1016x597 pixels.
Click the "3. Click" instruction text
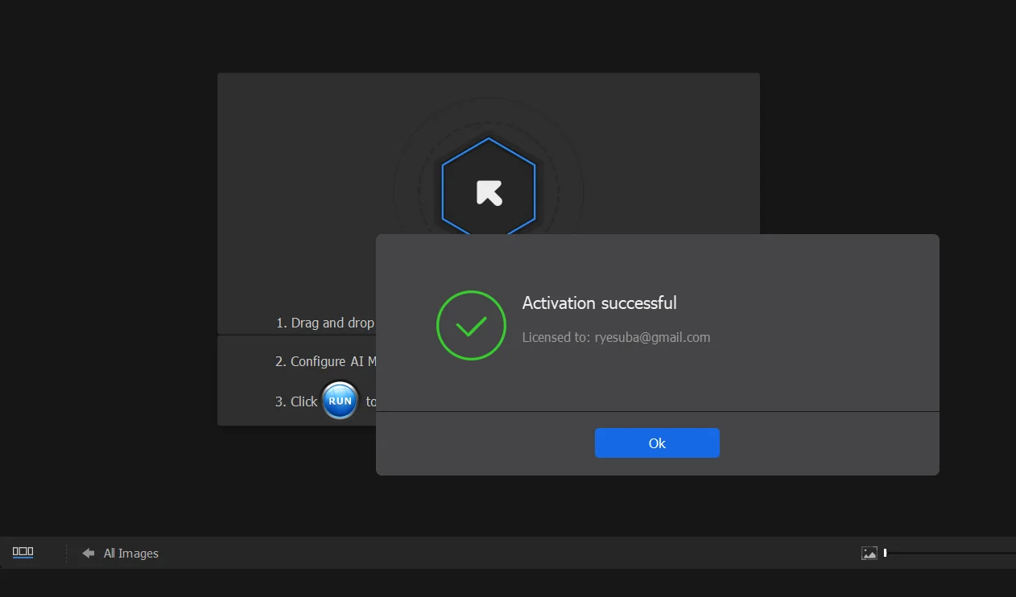[x=296, y=401]
